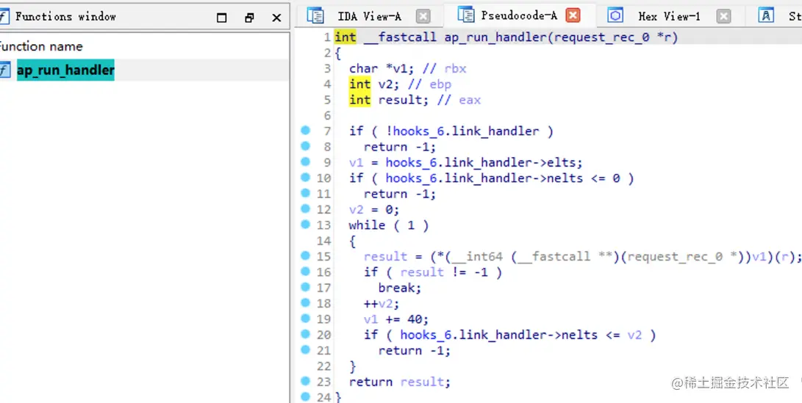
Task: Click the Pseudocode-A tab icon
Action: [465, 15]
